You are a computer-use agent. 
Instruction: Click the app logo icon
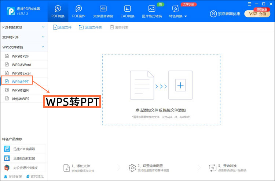11,11
